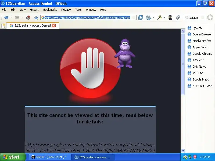Image resolution: width=215 pixels, height=161 pixels.
Task: Open the Edit menu
Action: 13,10
